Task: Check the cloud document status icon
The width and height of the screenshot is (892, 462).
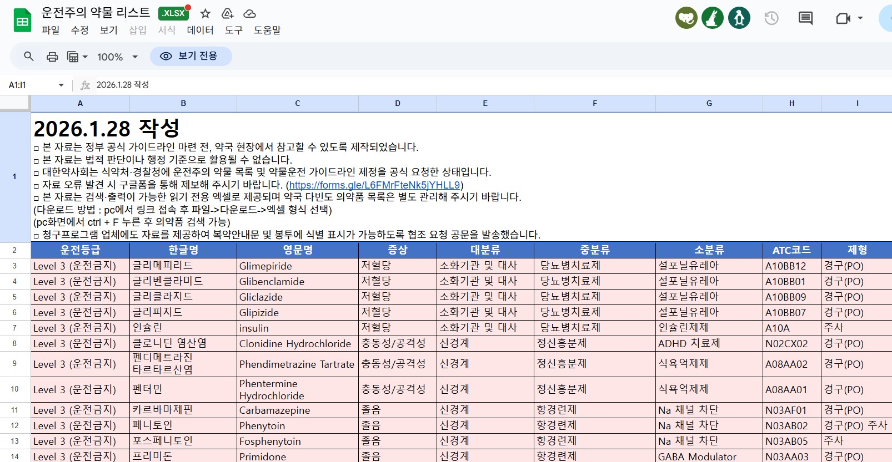Action: pos(249,14)
